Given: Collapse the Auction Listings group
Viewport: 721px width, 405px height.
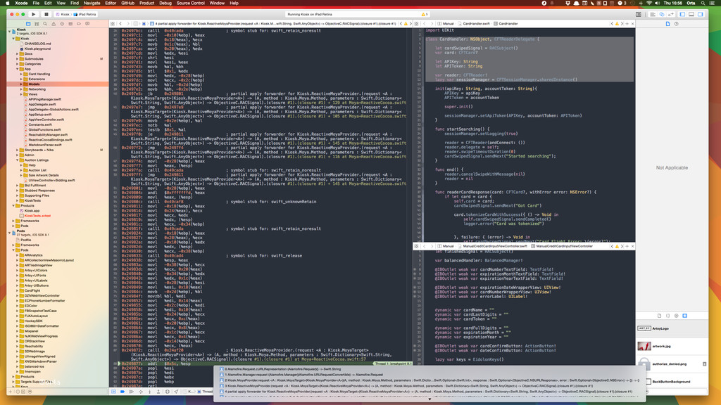Looking at the screenshot, I should (17, 160).
